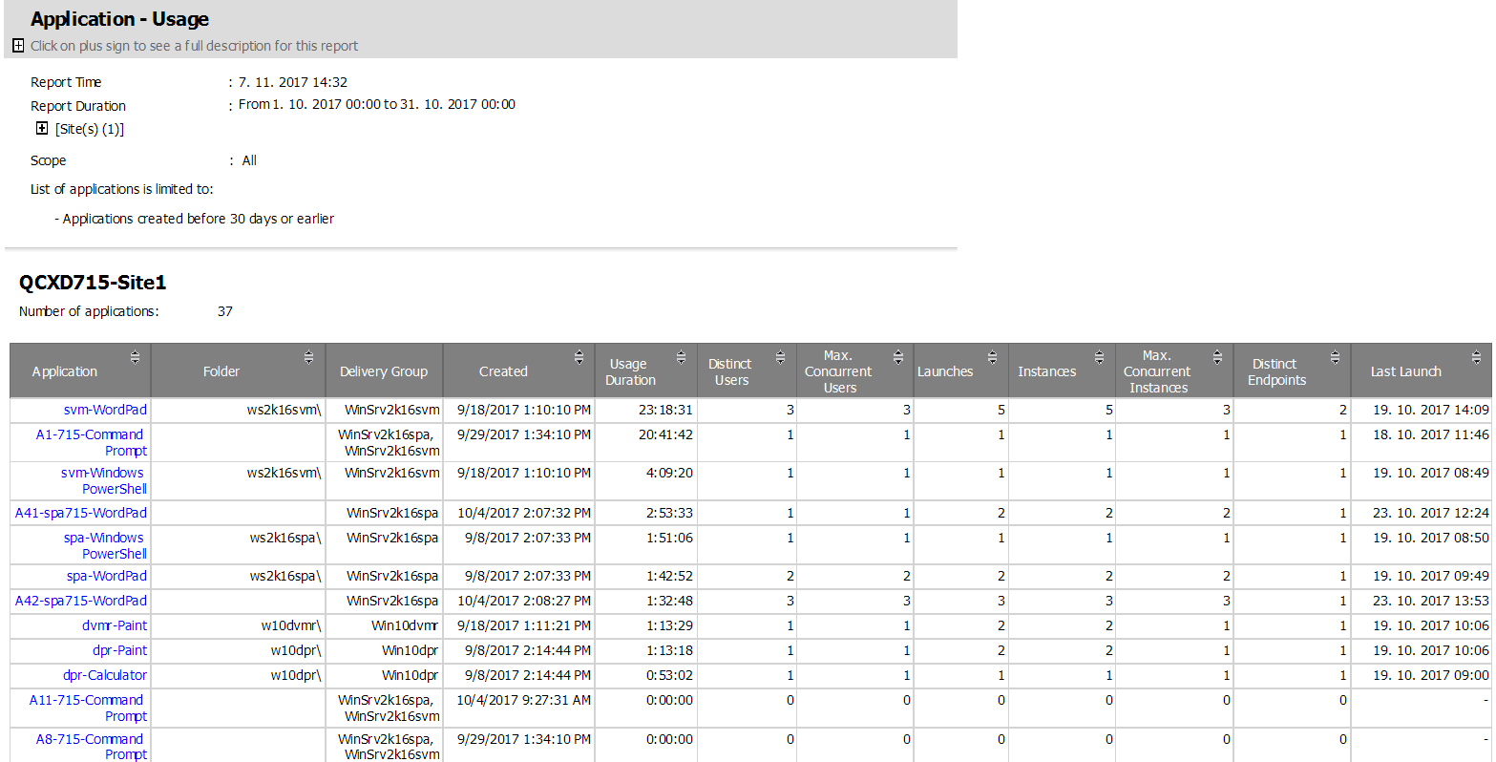This screenshot has width=1496, height=762.
Task: Sort by Usage Duration column arrows
Action: 681,357
